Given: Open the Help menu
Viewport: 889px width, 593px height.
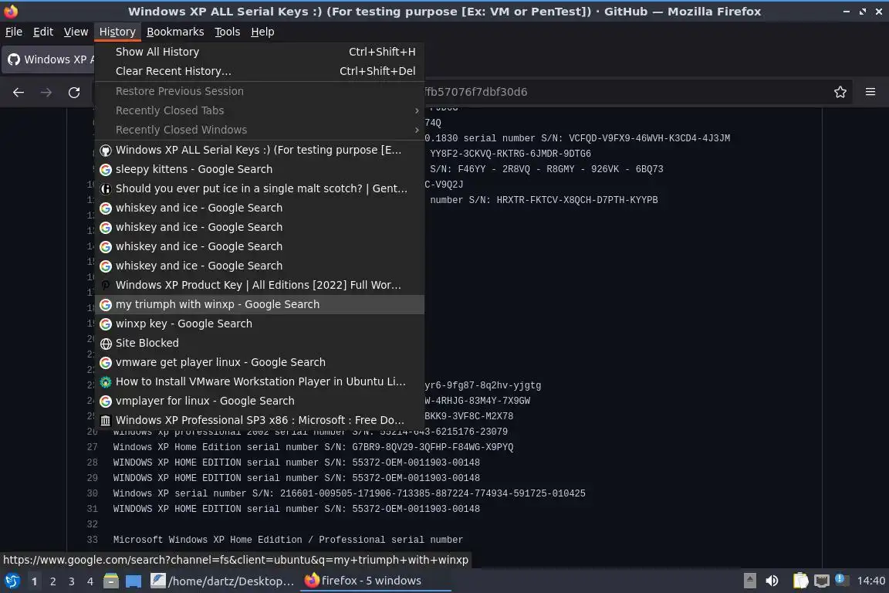Looking at the screenshot, I should (x=262, y=32).
